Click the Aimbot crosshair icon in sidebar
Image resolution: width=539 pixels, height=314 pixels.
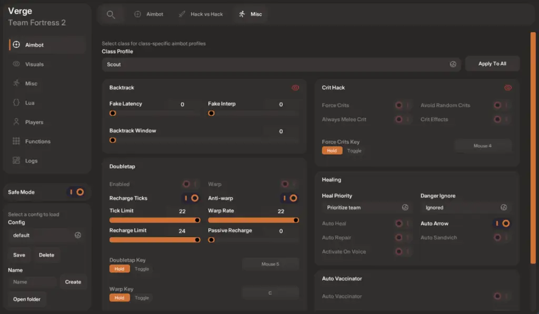click(16, 45)
